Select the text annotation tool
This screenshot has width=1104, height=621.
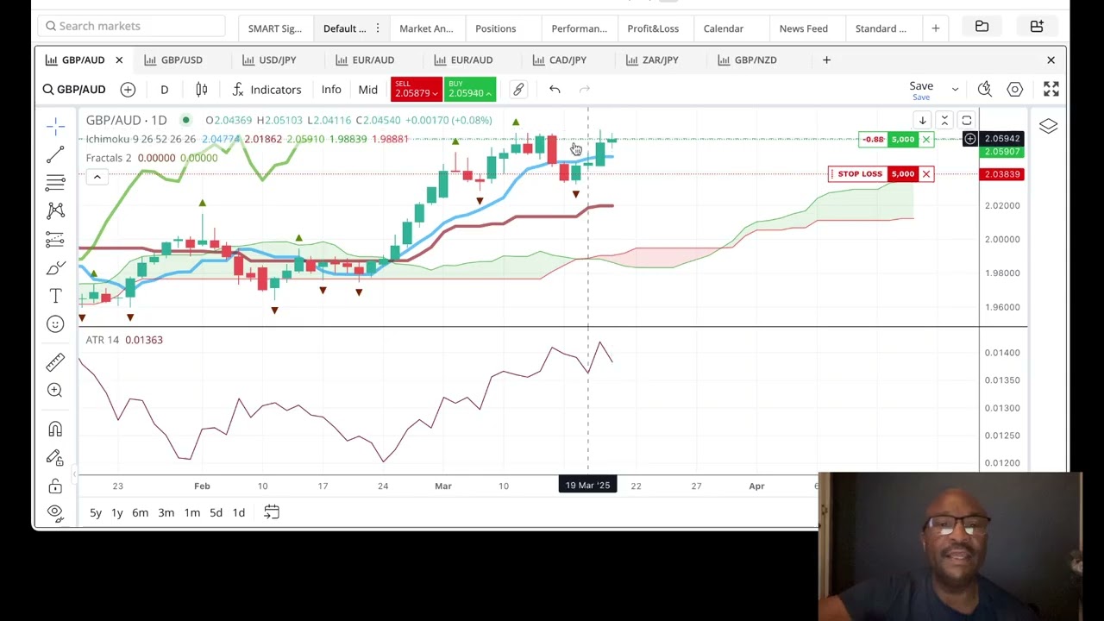pos(55,296)
